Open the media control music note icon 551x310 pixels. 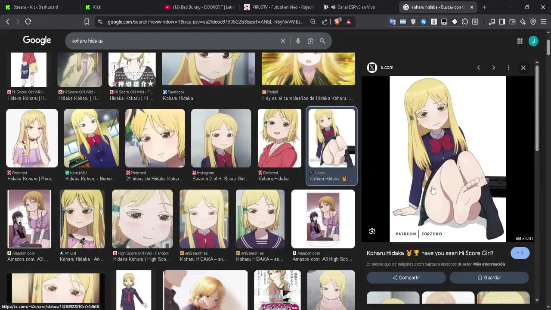pos(492,22)
